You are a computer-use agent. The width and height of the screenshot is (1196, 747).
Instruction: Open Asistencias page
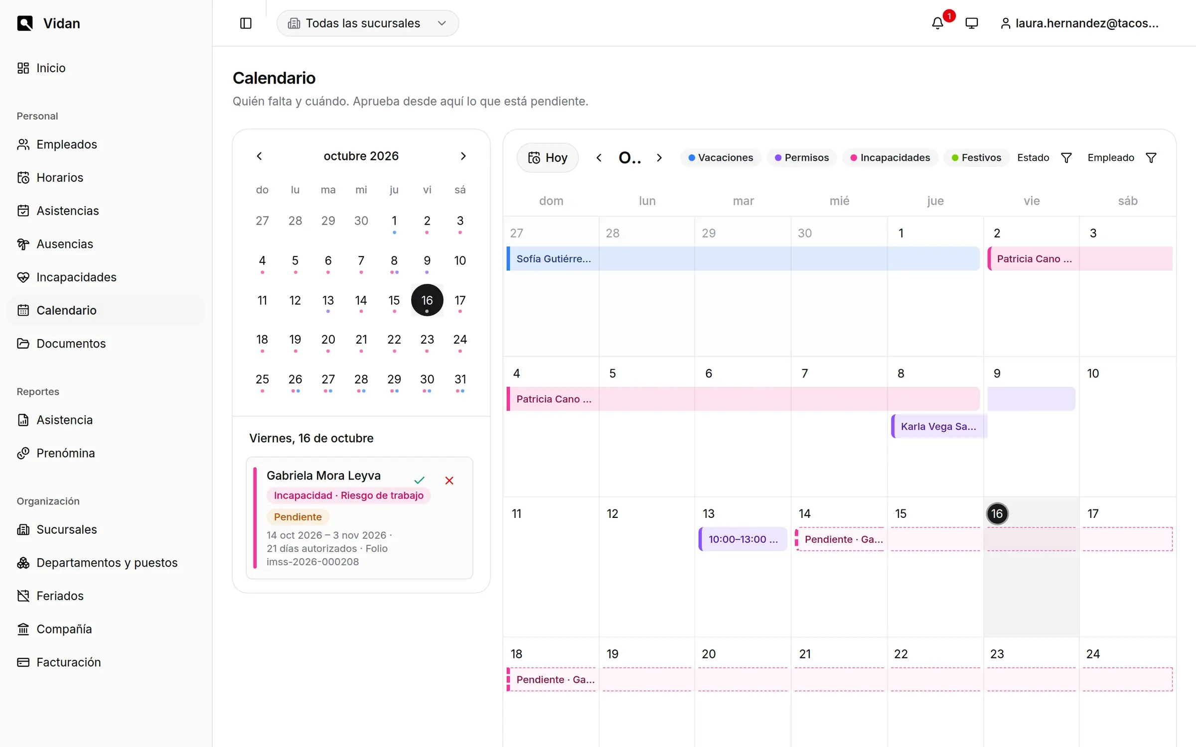[106, 211]
